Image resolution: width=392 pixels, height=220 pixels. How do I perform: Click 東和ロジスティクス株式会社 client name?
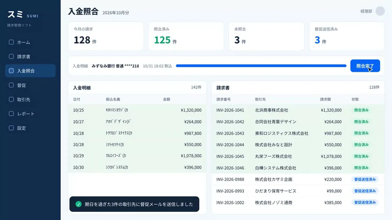point(282,133)
